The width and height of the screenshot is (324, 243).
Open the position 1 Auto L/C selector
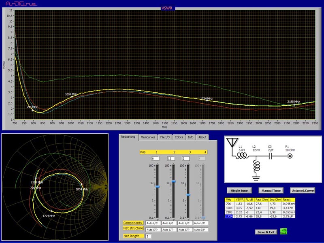(153, 223)
